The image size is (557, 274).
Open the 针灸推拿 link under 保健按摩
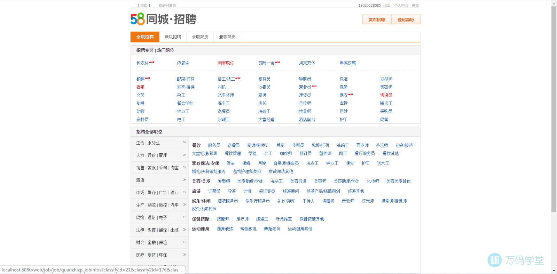coord(284,219)
